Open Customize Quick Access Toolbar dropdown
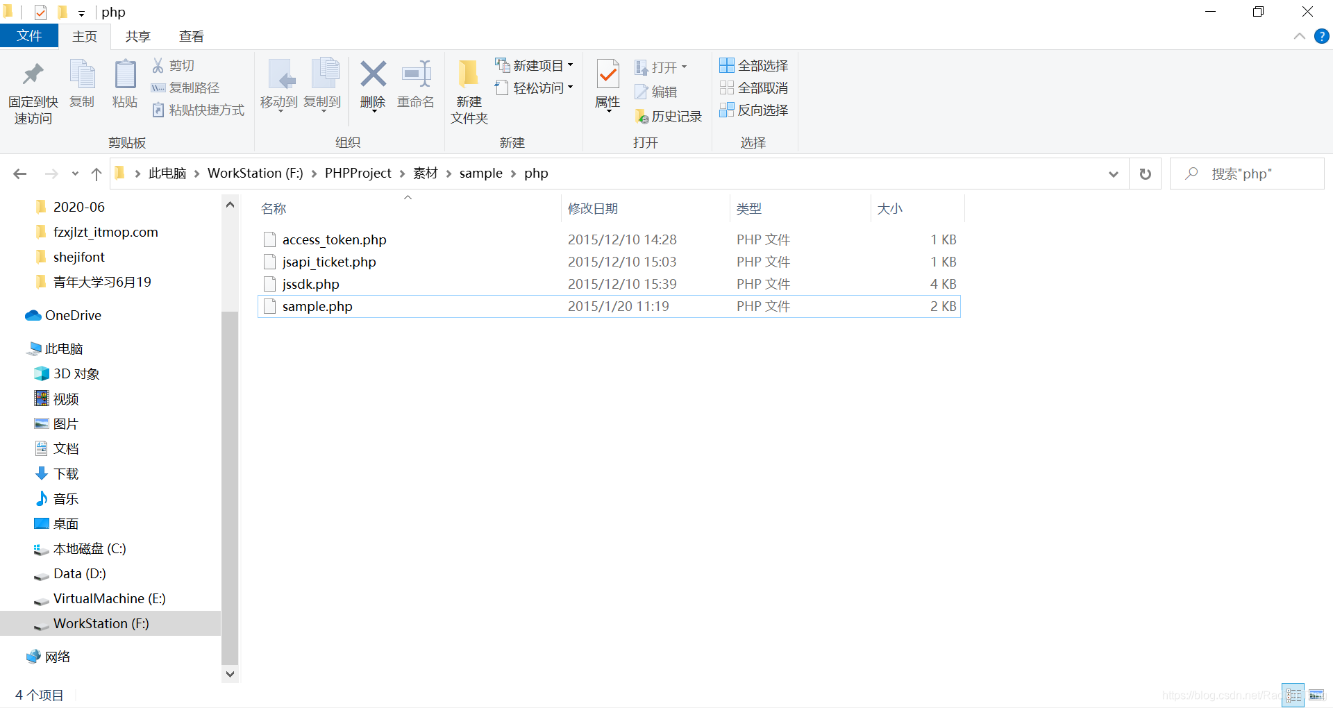This screenshot has height=708, width=1333. coord(81,13)
